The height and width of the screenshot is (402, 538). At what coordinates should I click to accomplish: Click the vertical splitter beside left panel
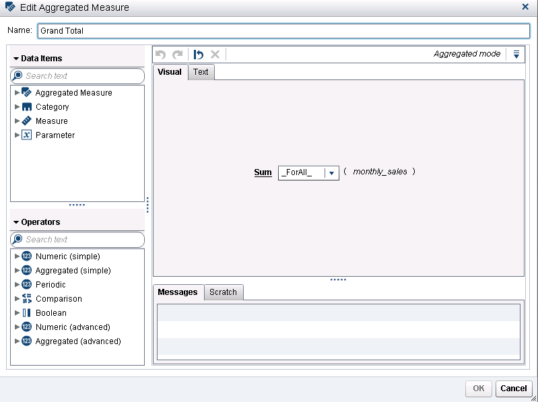(147, 205)
